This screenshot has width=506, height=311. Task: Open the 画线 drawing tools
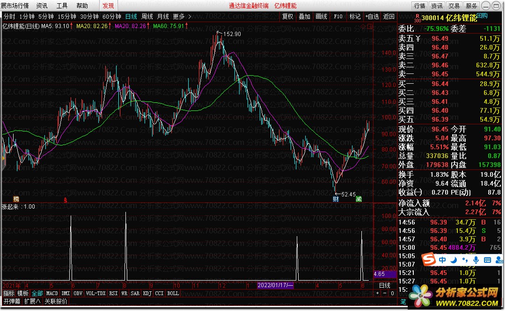coord(321,16)
